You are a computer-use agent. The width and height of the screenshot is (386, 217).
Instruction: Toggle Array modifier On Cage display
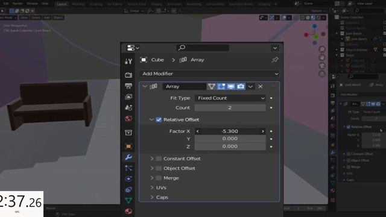click(x=211, y=86)
